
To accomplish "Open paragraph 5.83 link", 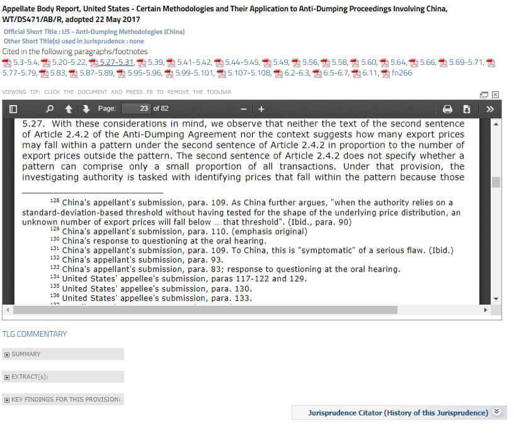I will click(x=58, y=73).
